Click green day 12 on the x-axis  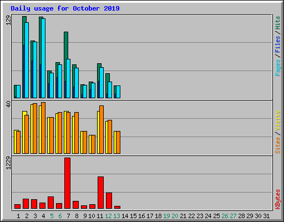tap(108, 216)
